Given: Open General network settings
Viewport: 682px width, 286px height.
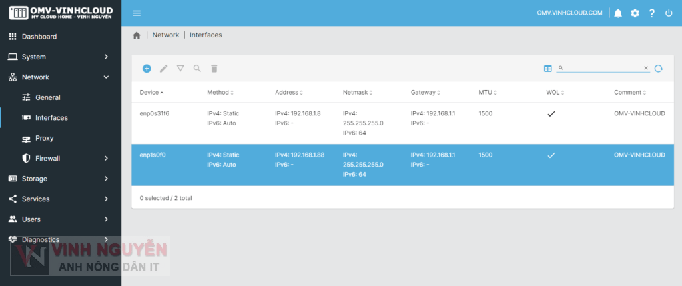Looking at the screenshot, I should pos(61,97).
